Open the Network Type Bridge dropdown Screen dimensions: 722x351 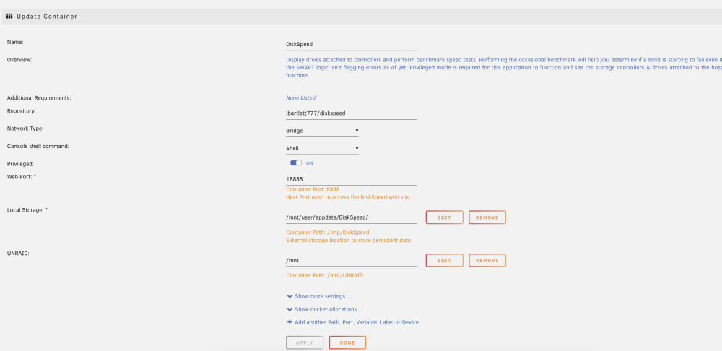click(x=322, y=131)
